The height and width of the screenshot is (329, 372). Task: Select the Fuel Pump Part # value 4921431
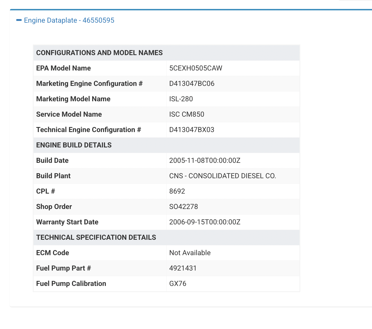point(183,268)
